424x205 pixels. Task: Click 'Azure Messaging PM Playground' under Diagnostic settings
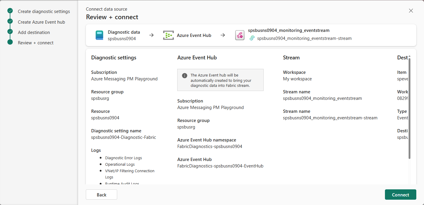coord(124,79)
